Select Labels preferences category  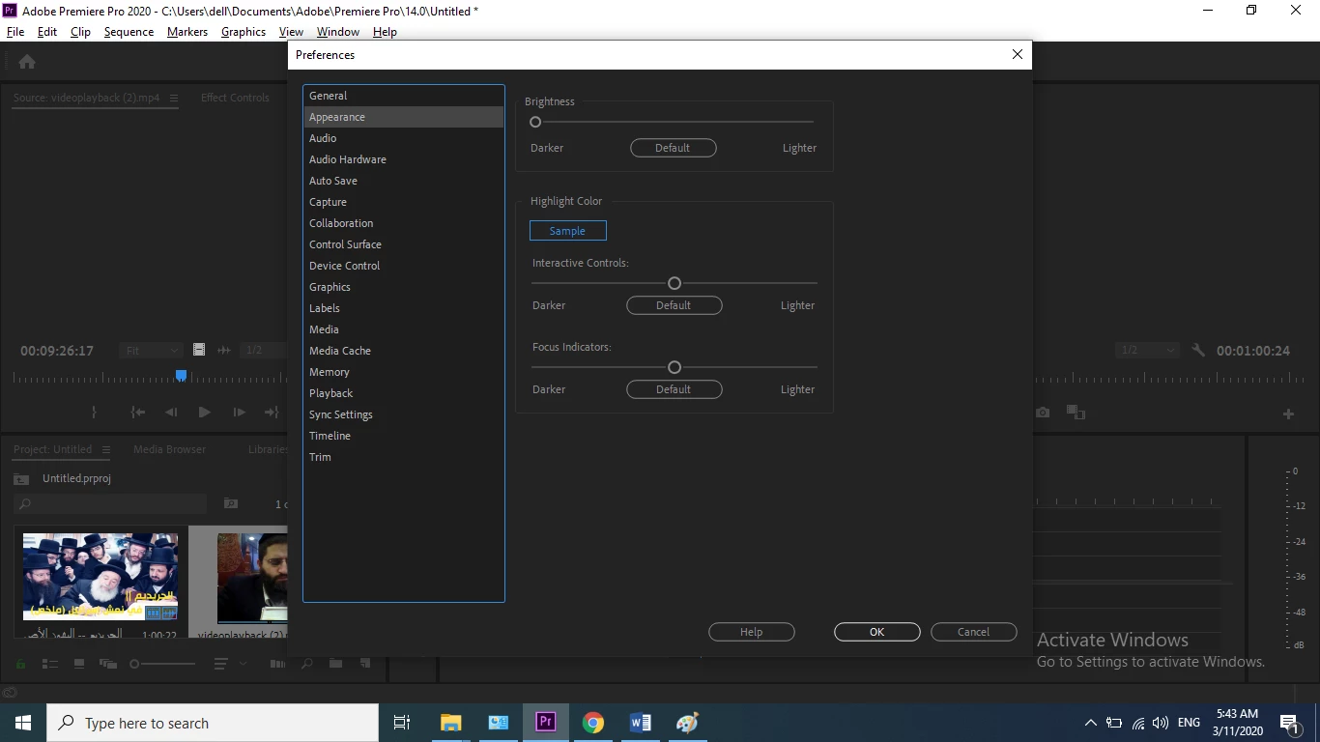[x=404, y=308]
